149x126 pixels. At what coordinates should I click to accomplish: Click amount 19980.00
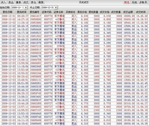[x=129, y=70]
